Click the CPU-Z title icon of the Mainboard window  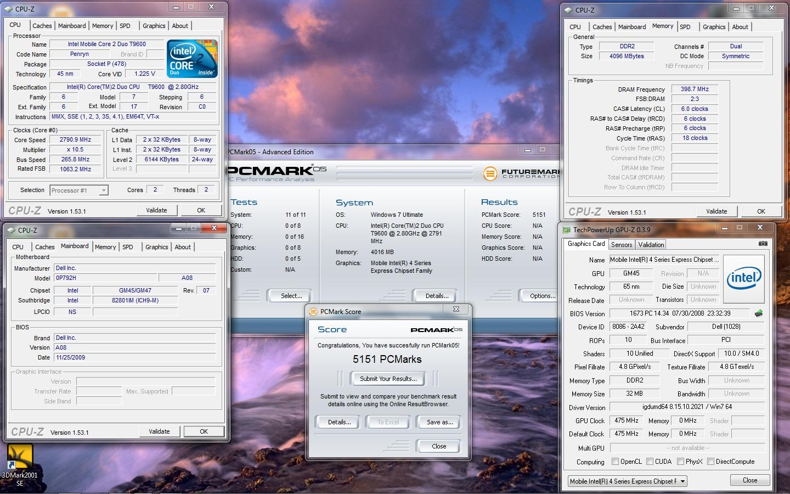(x=10, y=230)
